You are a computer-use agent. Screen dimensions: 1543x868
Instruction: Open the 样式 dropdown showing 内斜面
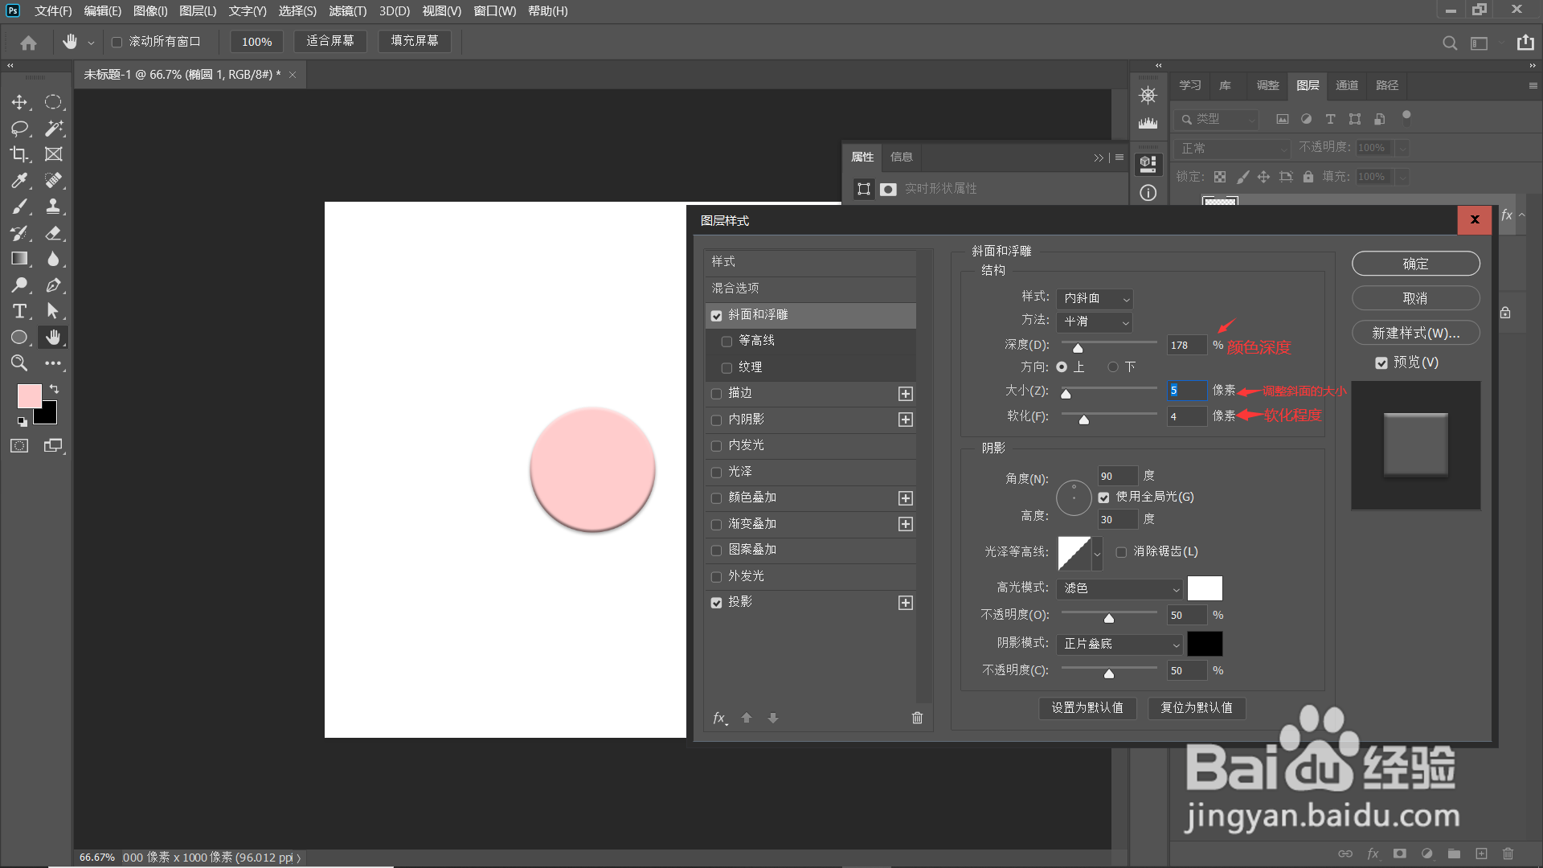tap(1095, 299)
